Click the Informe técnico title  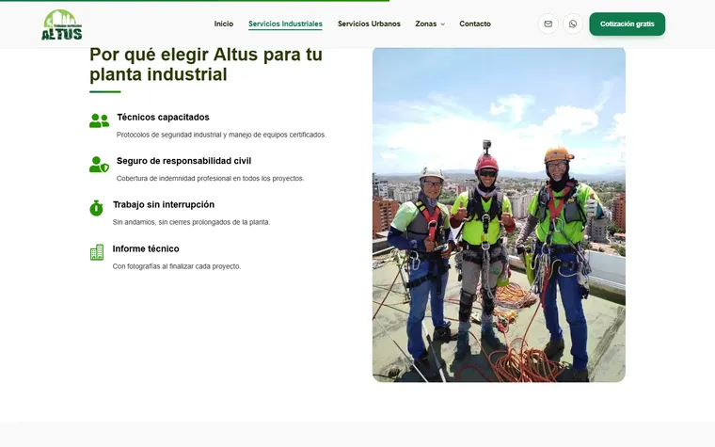click(146, 249)
